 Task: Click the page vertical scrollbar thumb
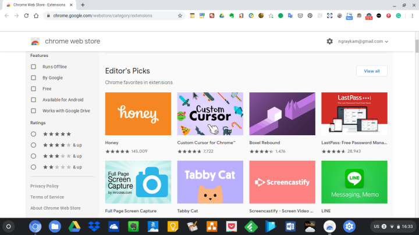[417, 46]
